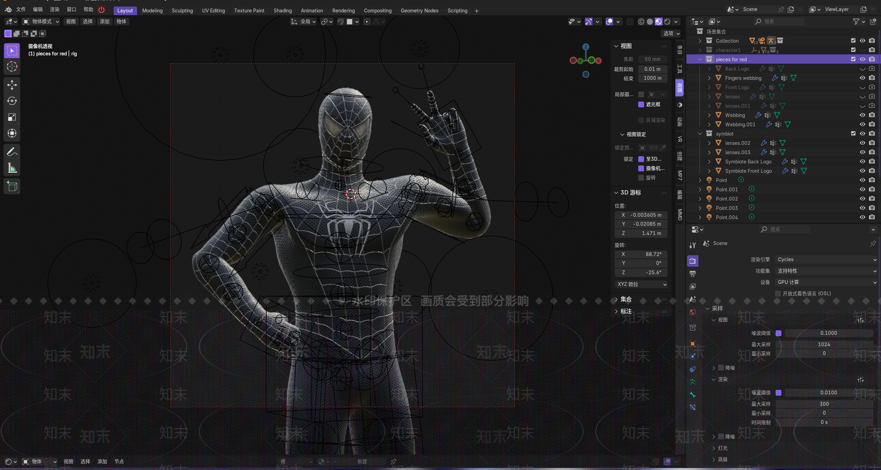The image size is (881, 470).
Task: Select the Add Cube tool
Action: point(12,187)
